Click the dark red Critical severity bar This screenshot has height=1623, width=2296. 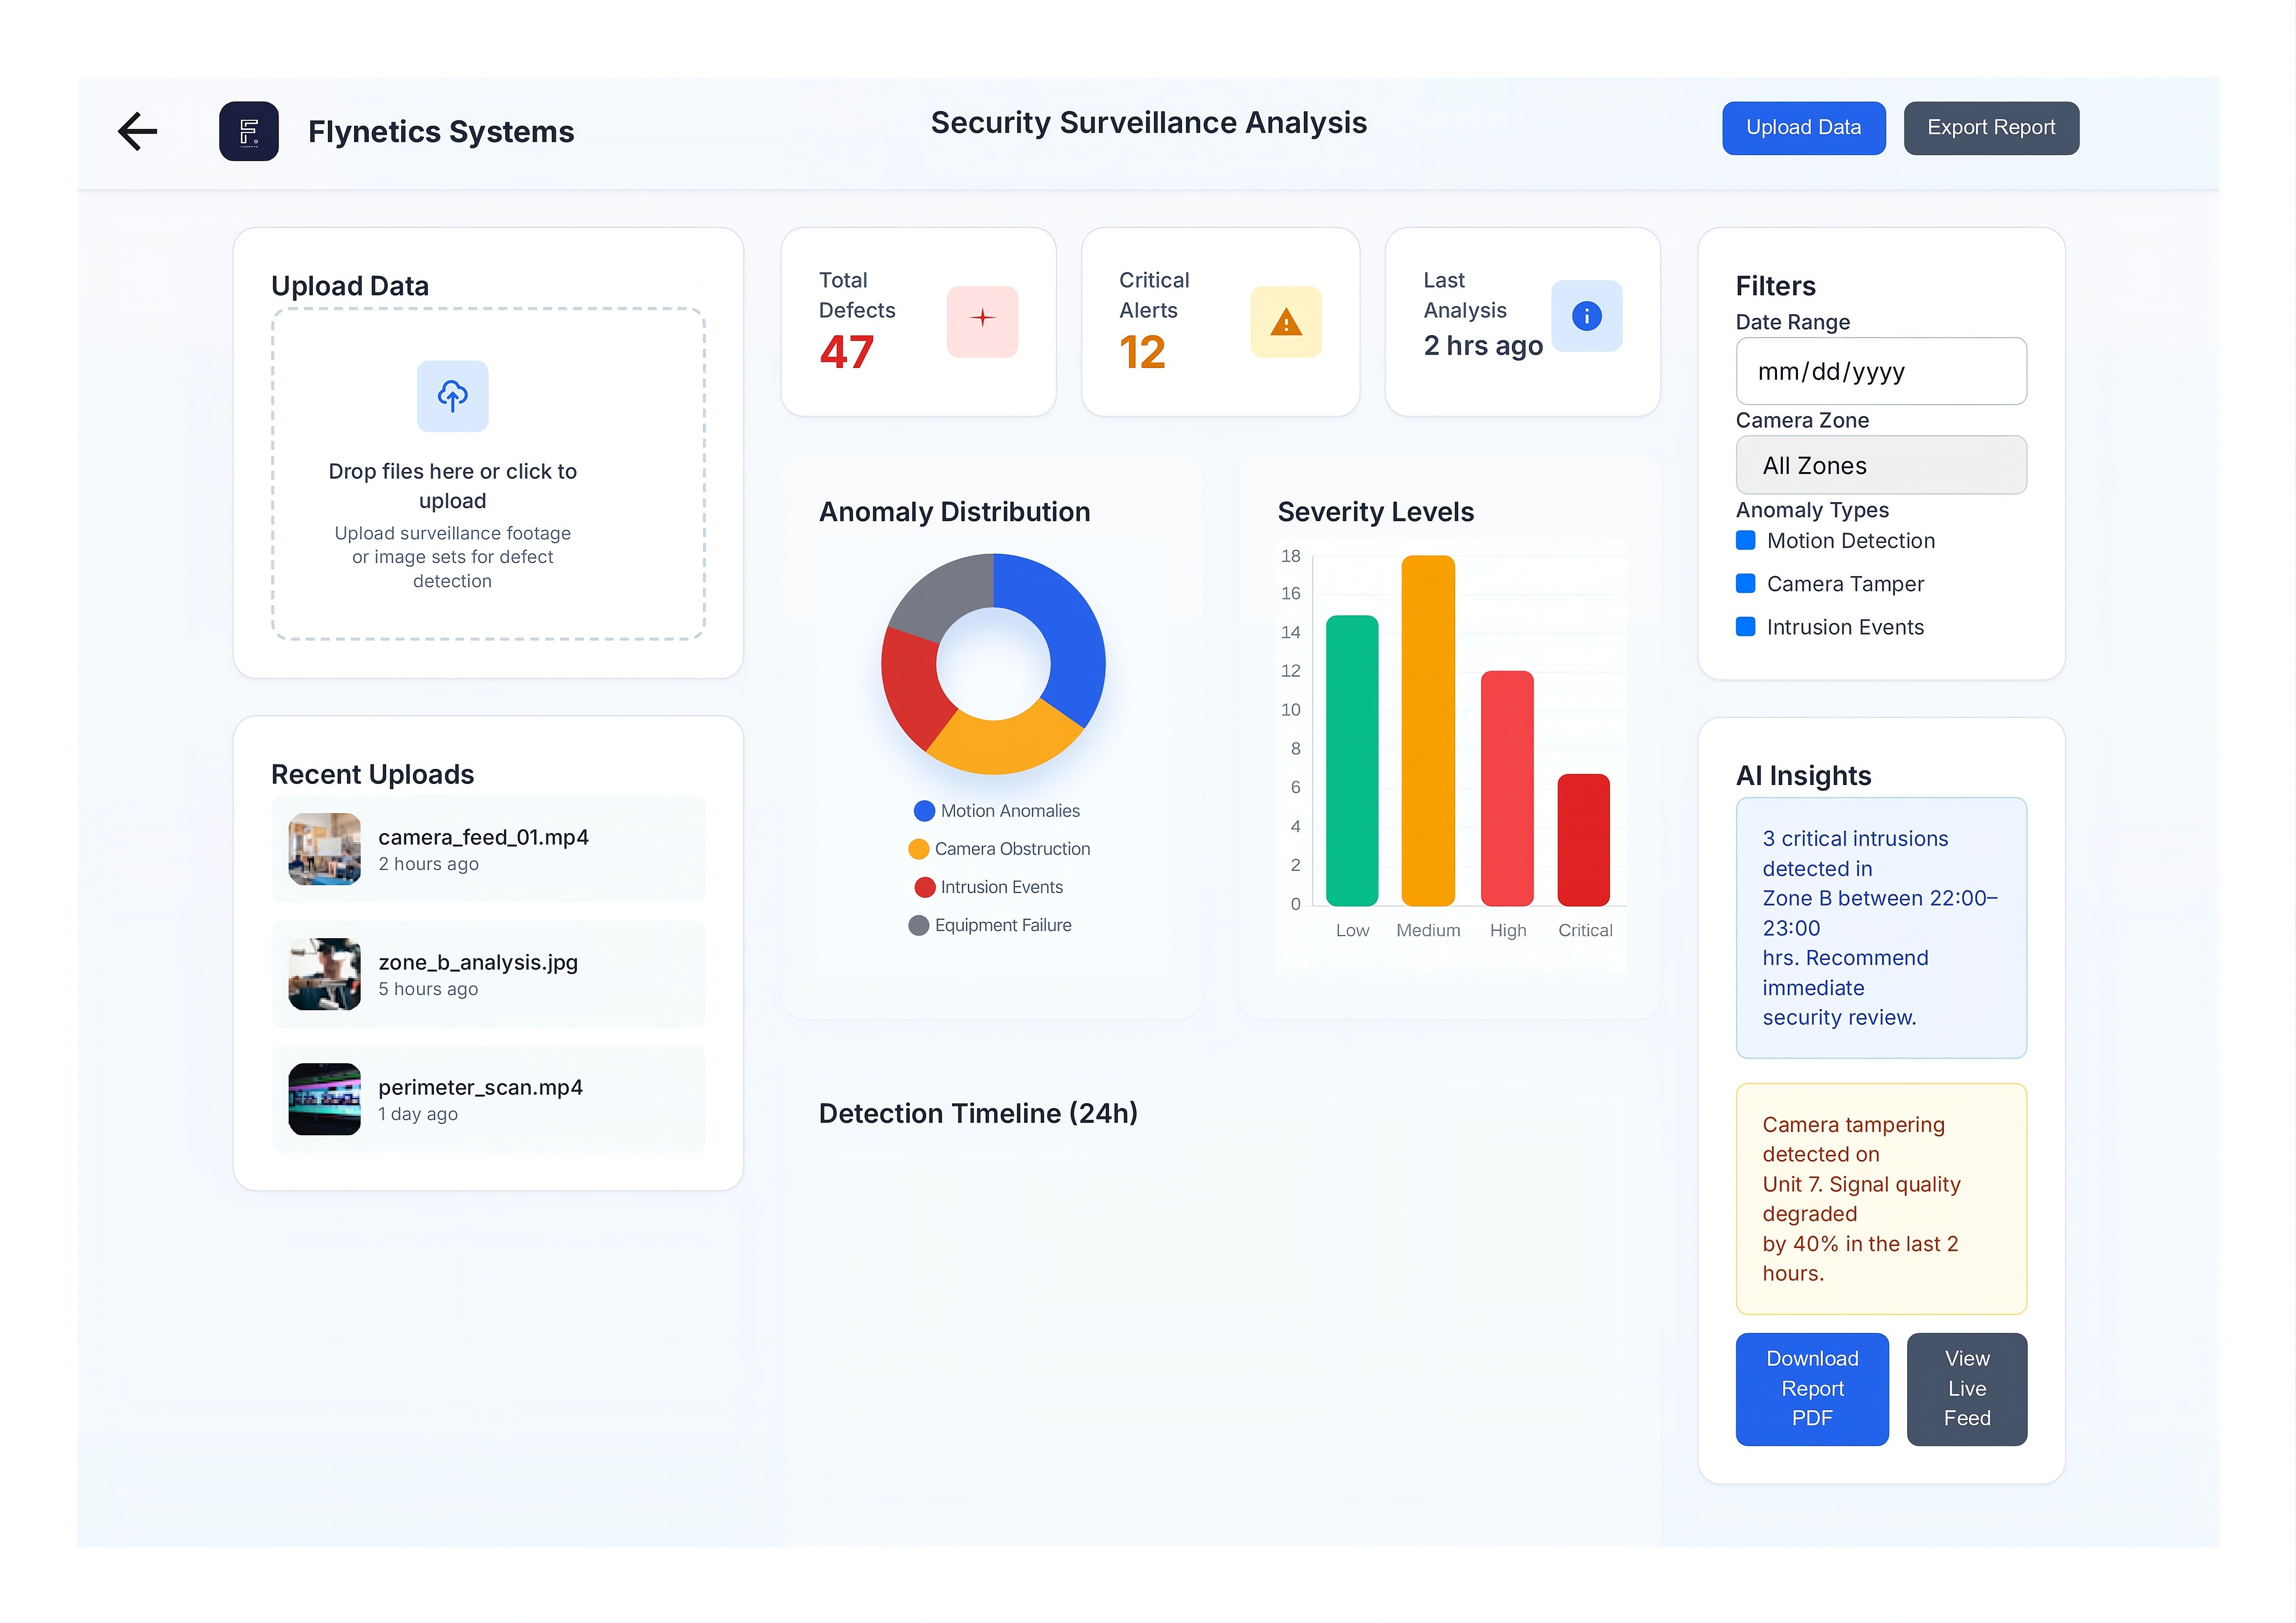click(1584, 840)
